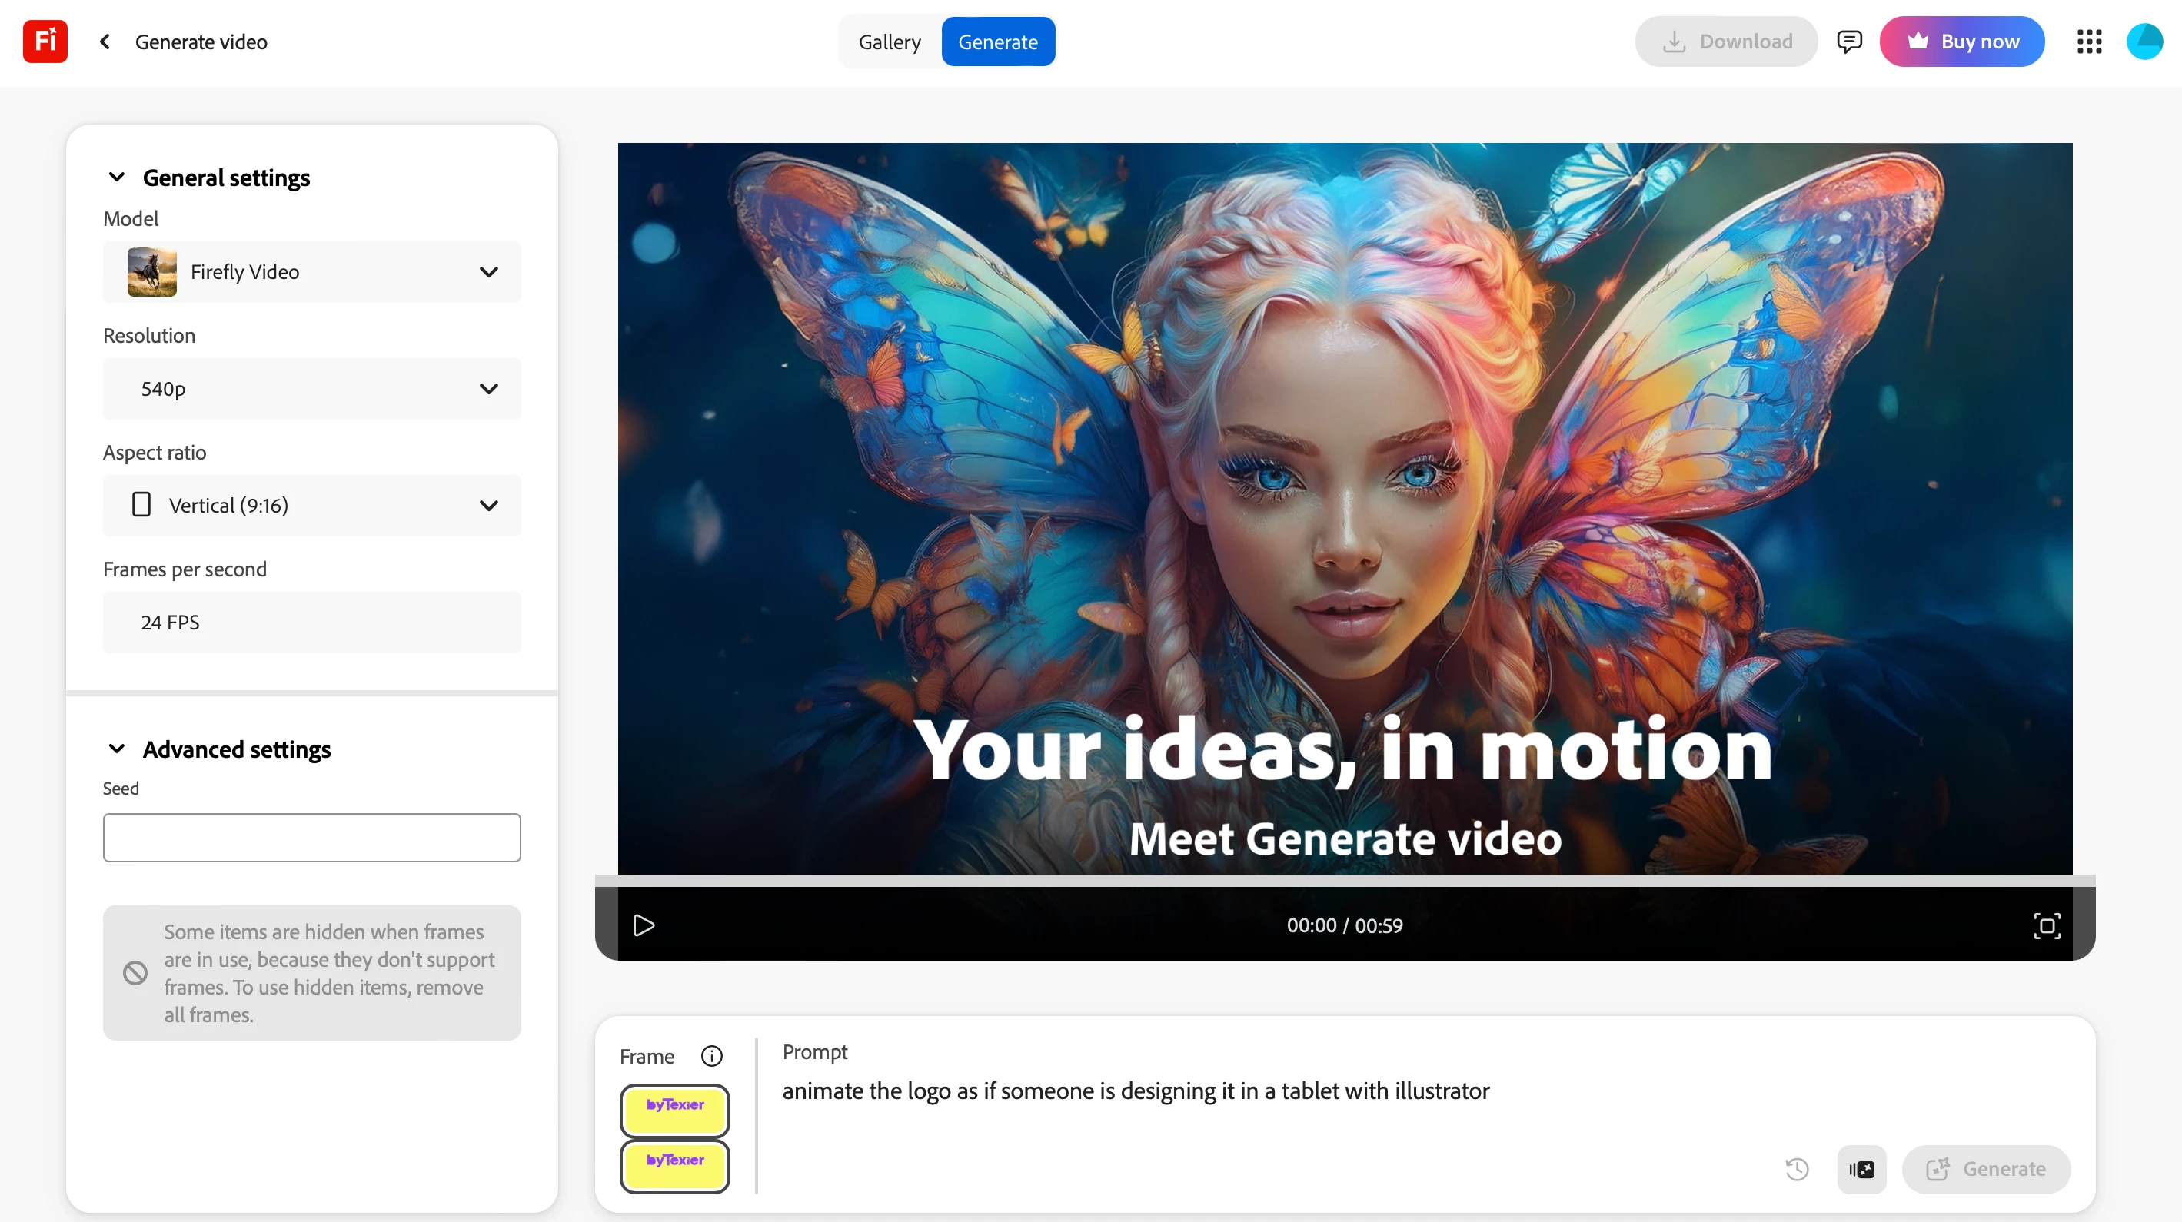Open the feedback chat bubble icon
2182x1222 pixels.
(x=1849, y=42)
